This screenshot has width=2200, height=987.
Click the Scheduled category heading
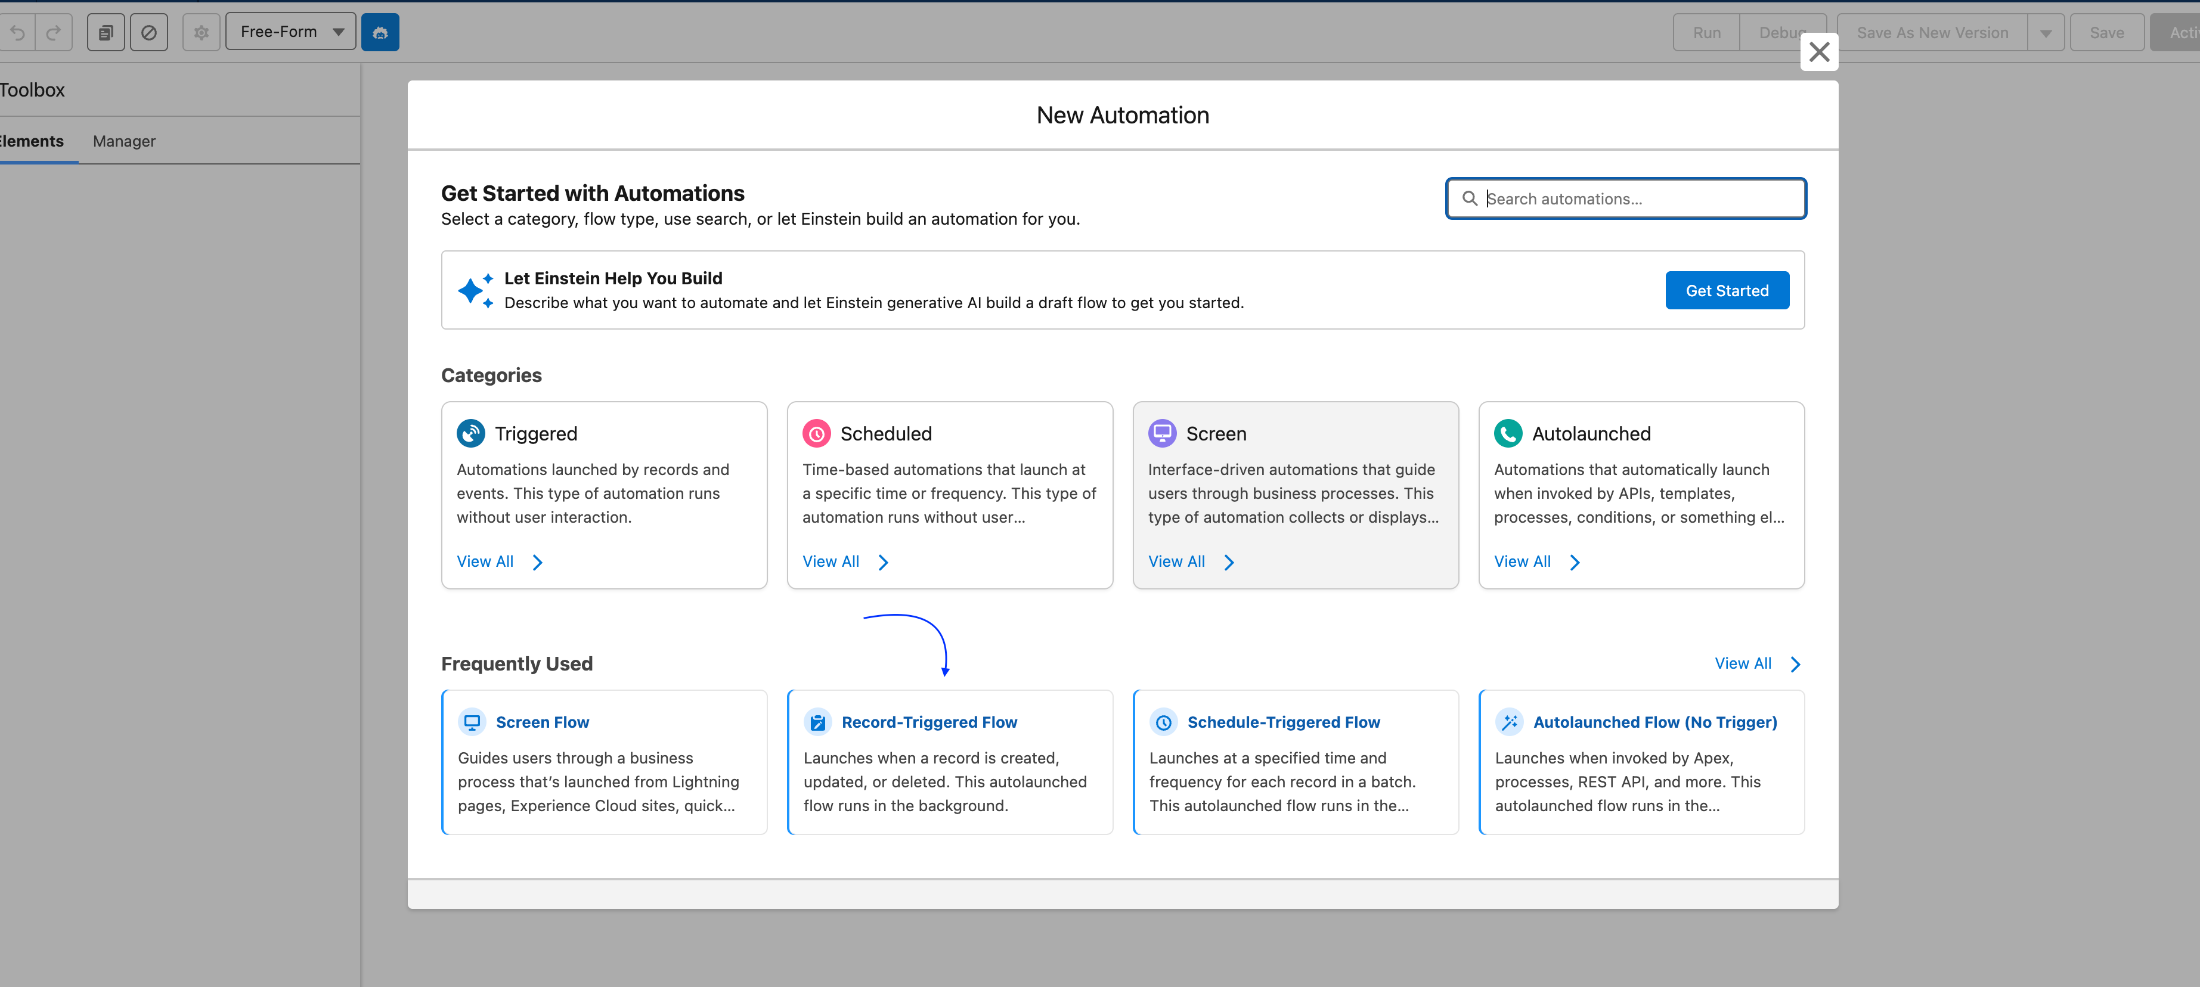tap(885, 434)
